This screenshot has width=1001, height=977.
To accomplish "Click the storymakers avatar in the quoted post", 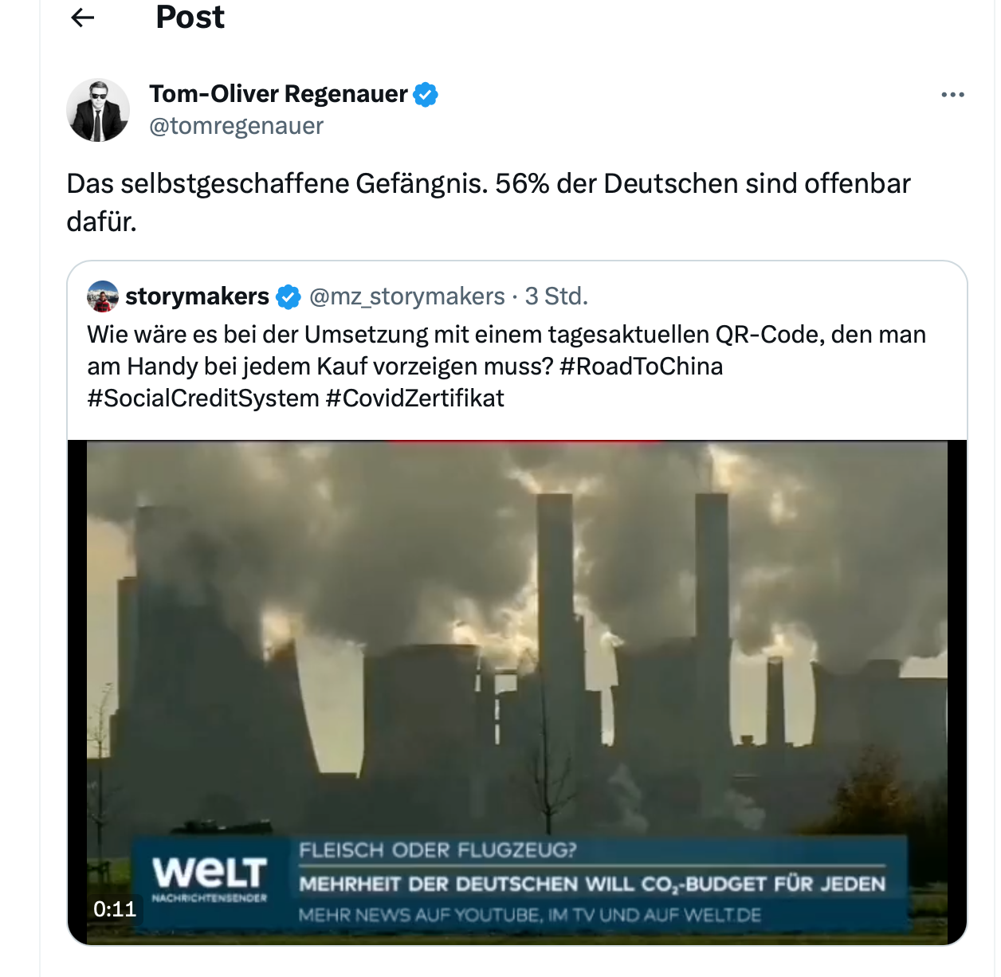I will coord(103,296).
